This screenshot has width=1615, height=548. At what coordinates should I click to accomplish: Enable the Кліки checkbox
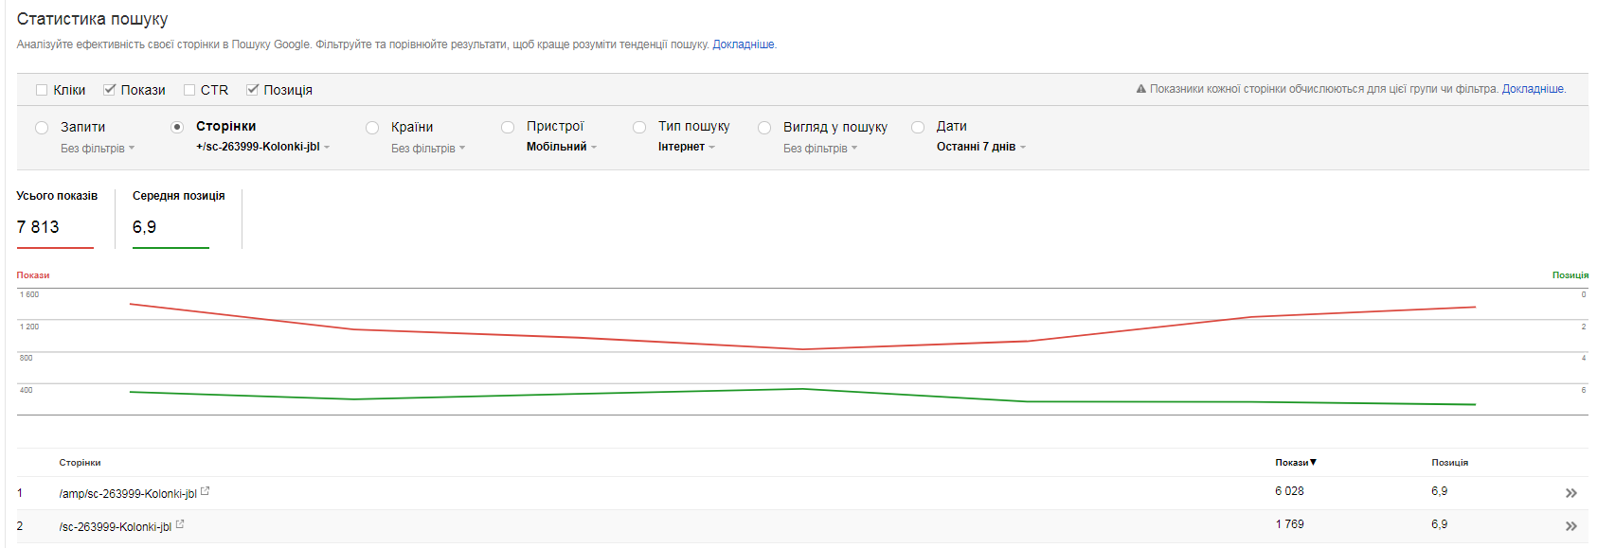point(42,90)
